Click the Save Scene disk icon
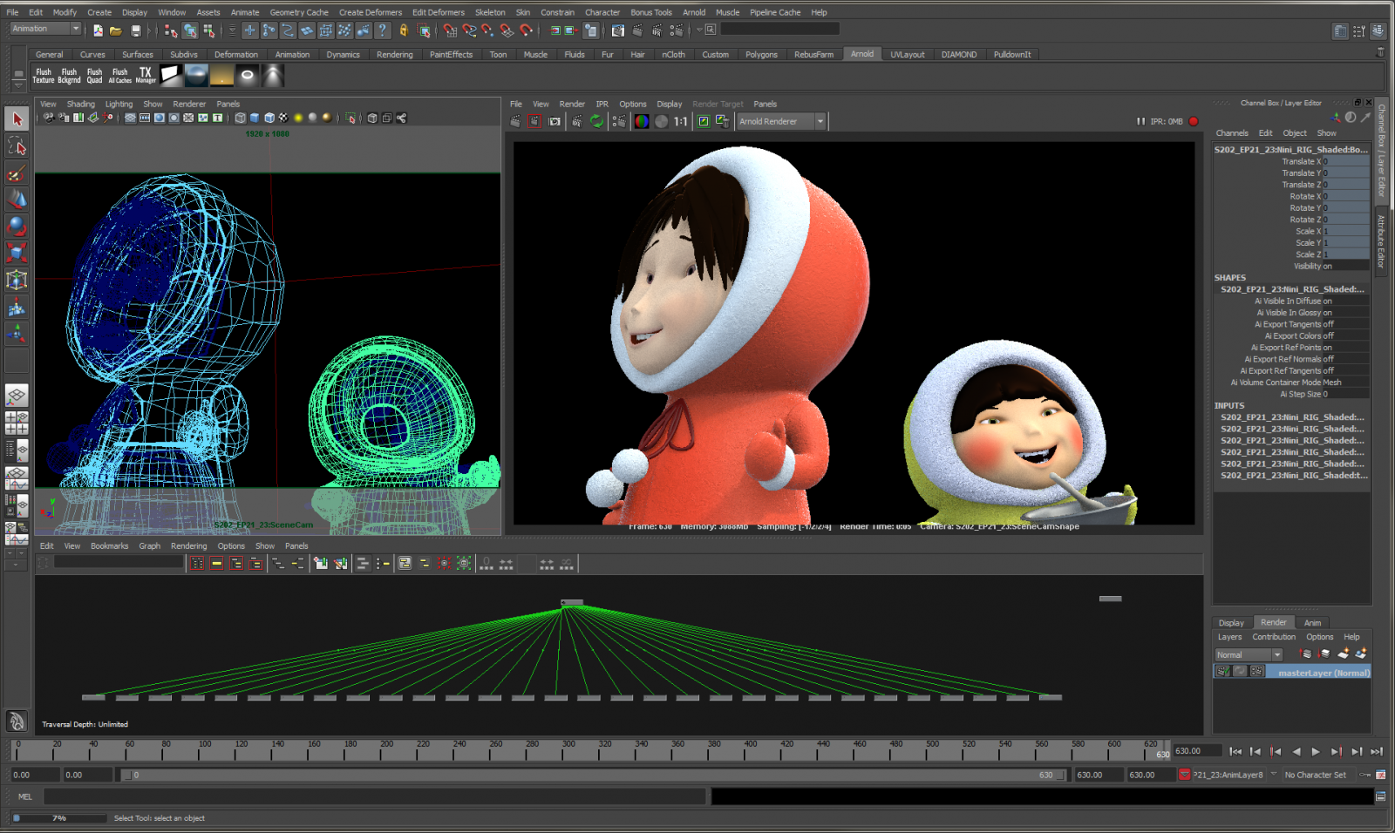This screenshot has height=833, width=1395. click(x=135, y=30)
